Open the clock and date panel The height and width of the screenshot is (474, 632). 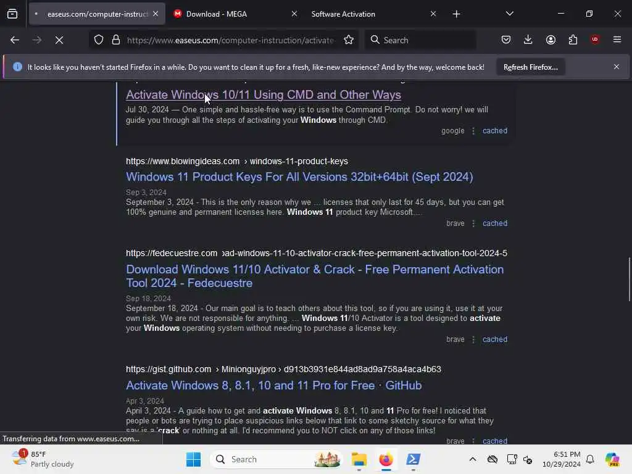click(562, 459)
